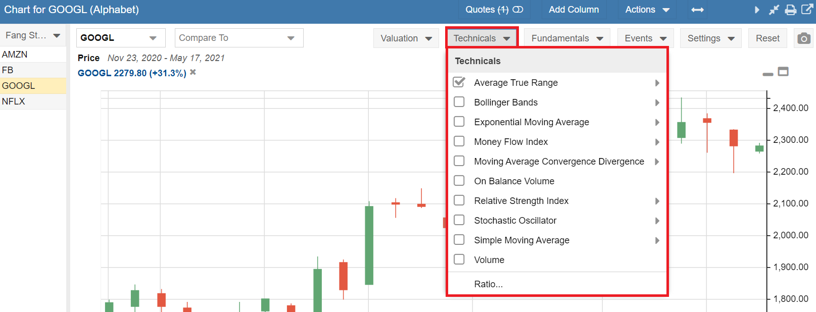
Task: Click the collapse arrows icon in header
Action: (x=774, y=10)
